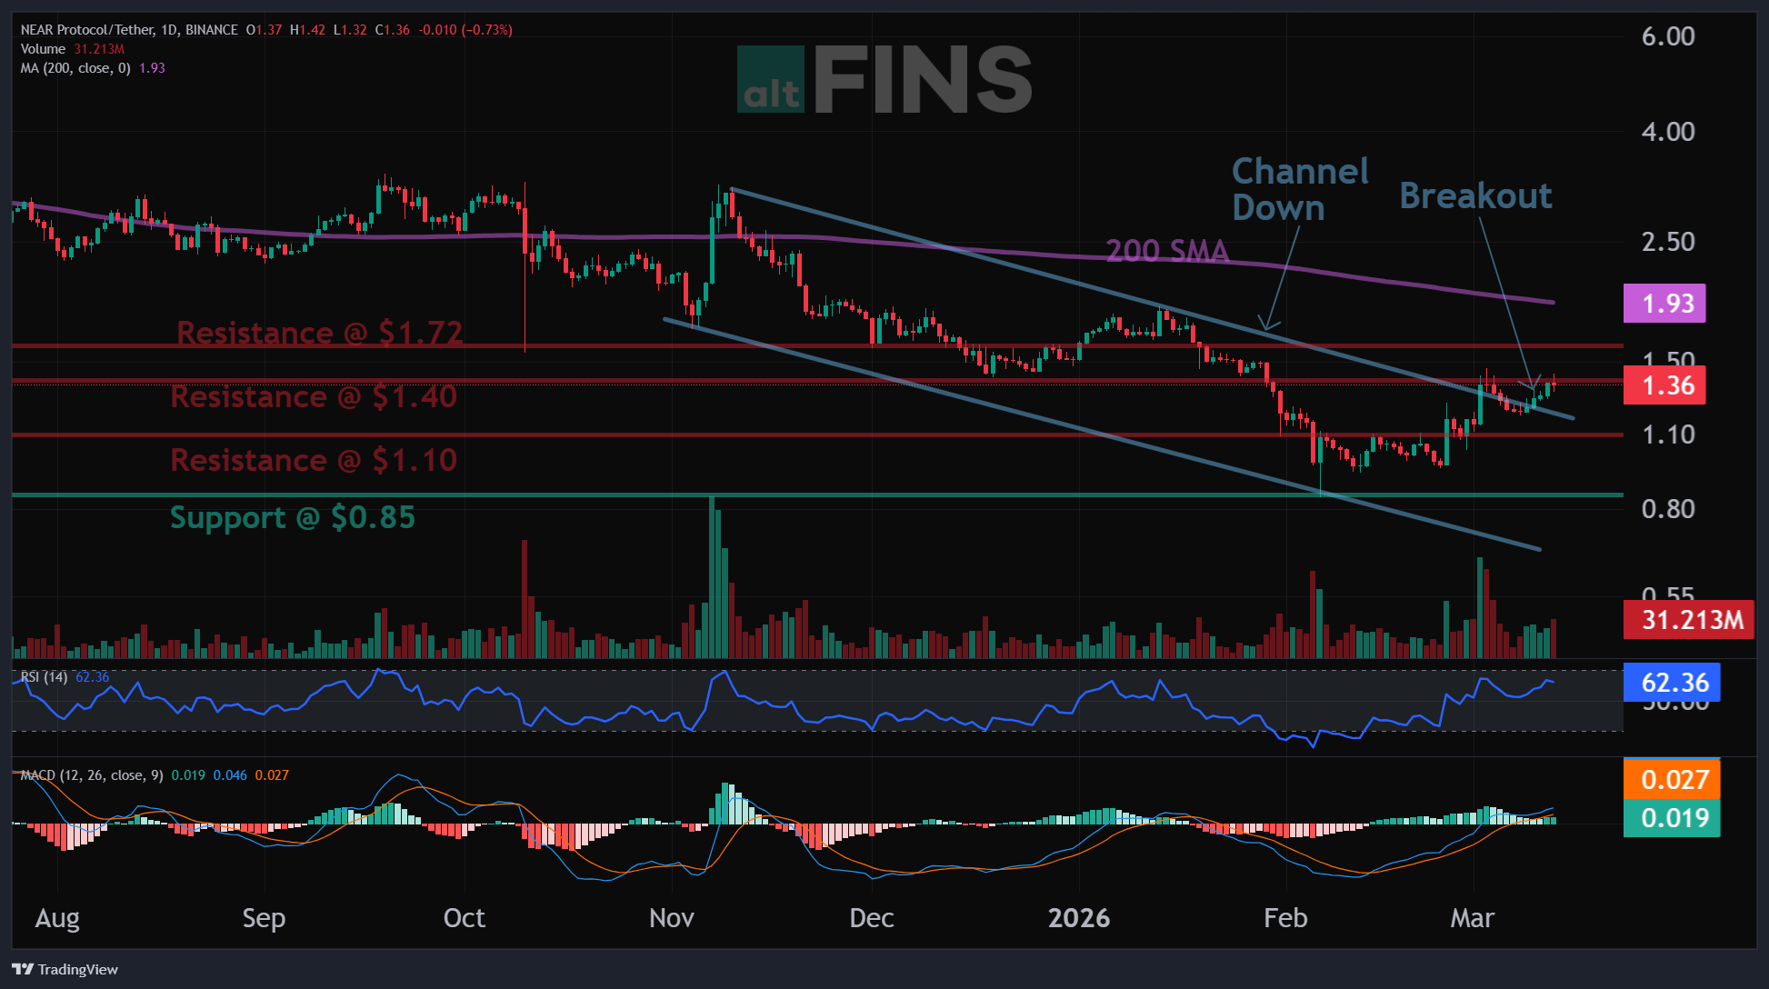Click the Support @ $0.85 line label
Image resolution: width=1769 pixels, height=989 pixels.
pos(292,517)
